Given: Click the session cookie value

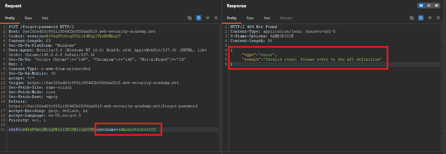Looking at the screenshot, I should (x=83, y=36).
